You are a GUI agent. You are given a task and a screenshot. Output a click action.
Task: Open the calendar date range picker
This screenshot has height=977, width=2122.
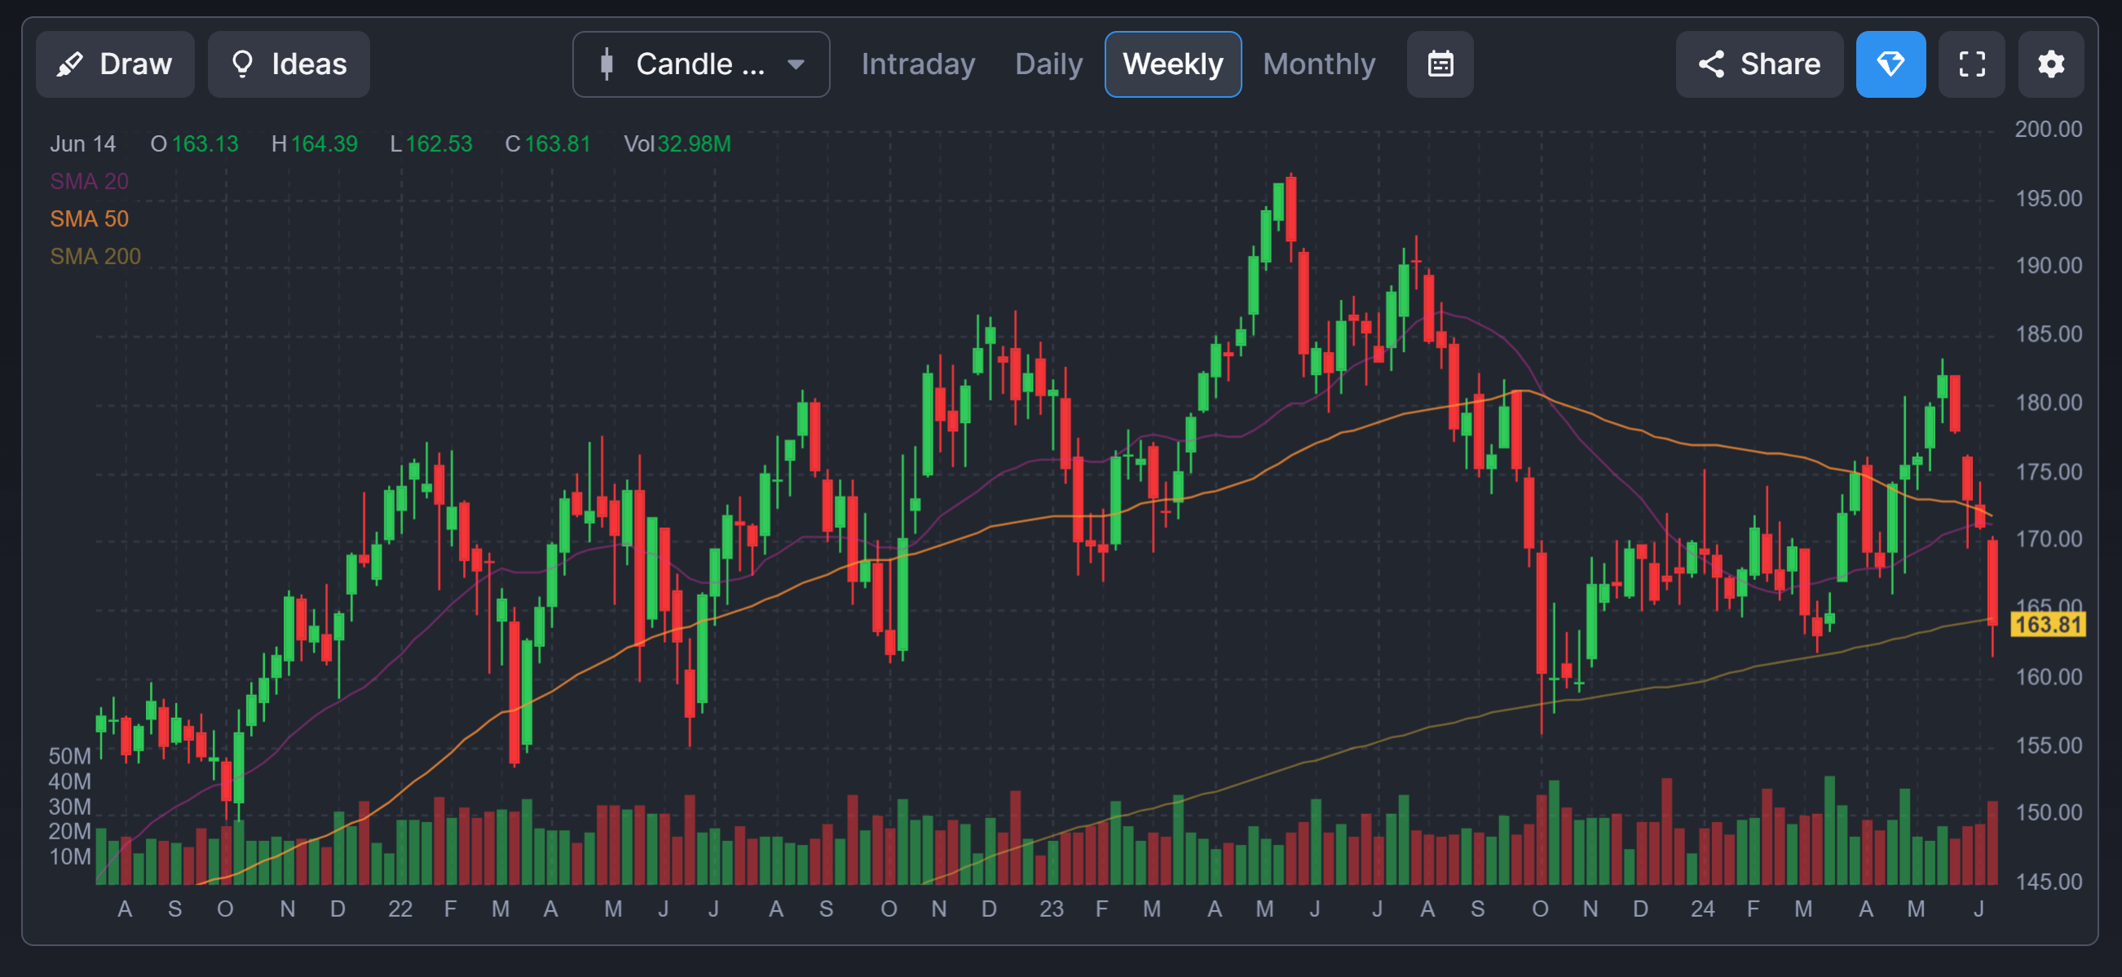1440,64
